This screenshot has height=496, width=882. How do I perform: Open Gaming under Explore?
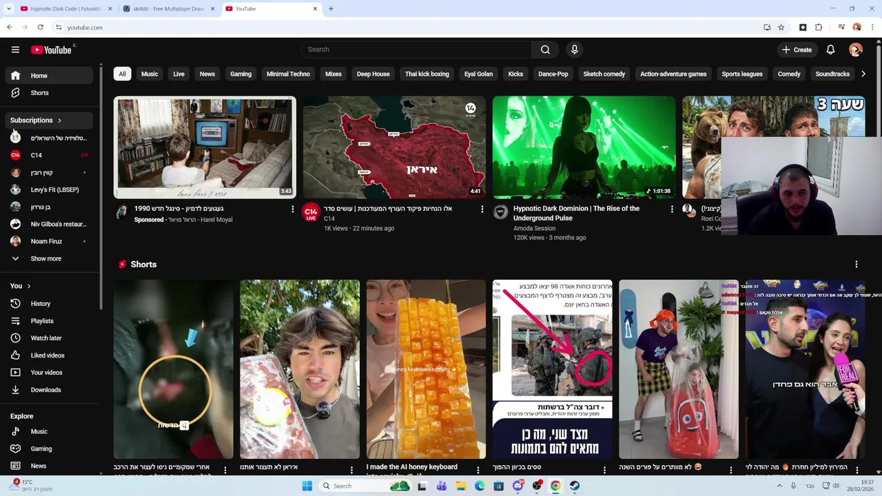(49, 449)
